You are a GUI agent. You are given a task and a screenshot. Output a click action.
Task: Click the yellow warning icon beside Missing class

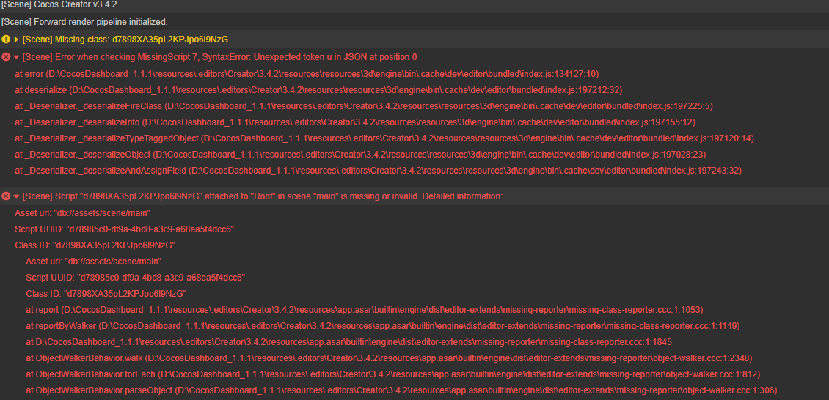point(6,40)
